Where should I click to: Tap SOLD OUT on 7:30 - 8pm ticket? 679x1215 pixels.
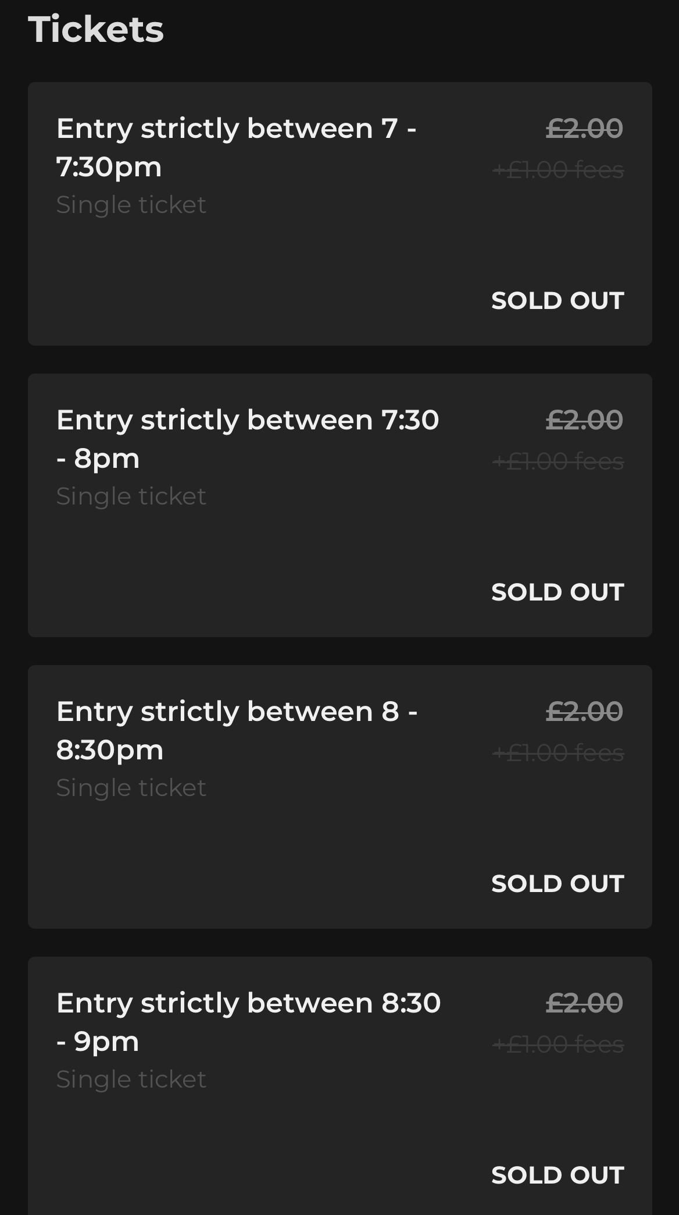click(558, 592)
